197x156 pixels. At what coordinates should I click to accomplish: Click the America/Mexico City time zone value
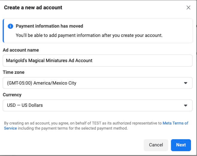coord(55,83)
